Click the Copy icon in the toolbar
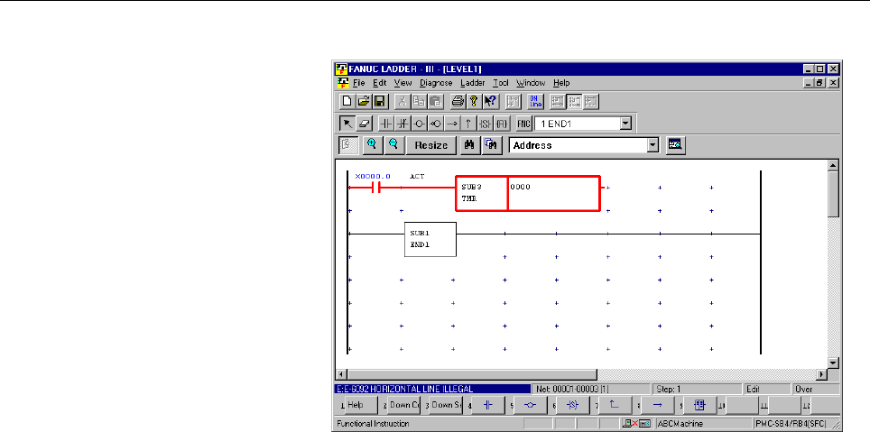870x432 pixels. pos(419,101)
